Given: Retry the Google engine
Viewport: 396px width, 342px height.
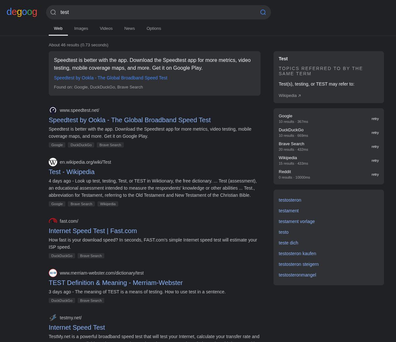Looking at the screenshot, I should [375, 119].
